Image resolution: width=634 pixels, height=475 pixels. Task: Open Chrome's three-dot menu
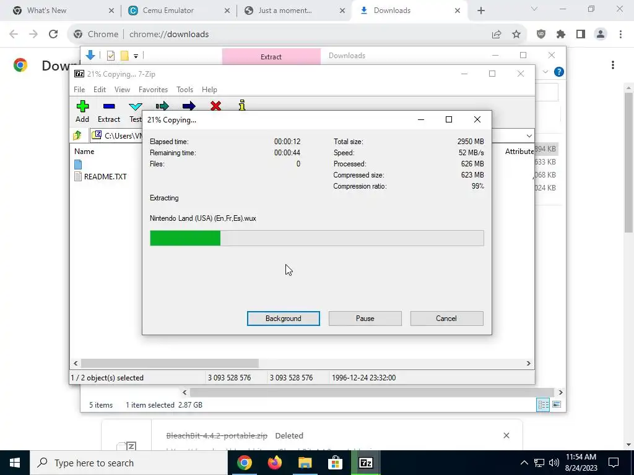620,35
